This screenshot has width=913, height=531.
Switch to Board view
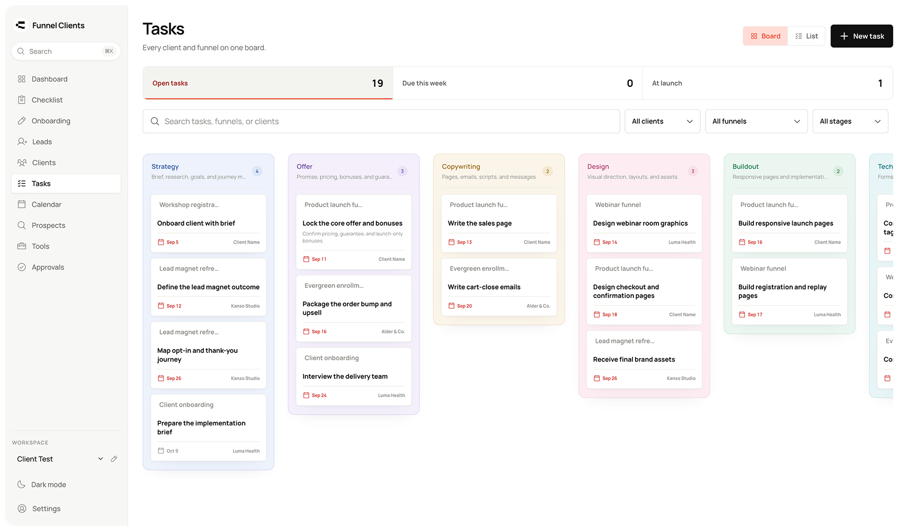coord(765,36)
